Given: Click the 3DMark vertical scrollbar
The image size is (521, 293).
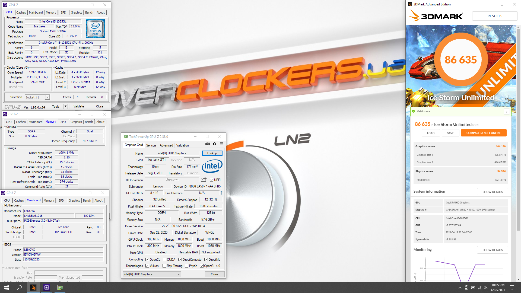Looking at the screenshot, I should tap(518, 130).
